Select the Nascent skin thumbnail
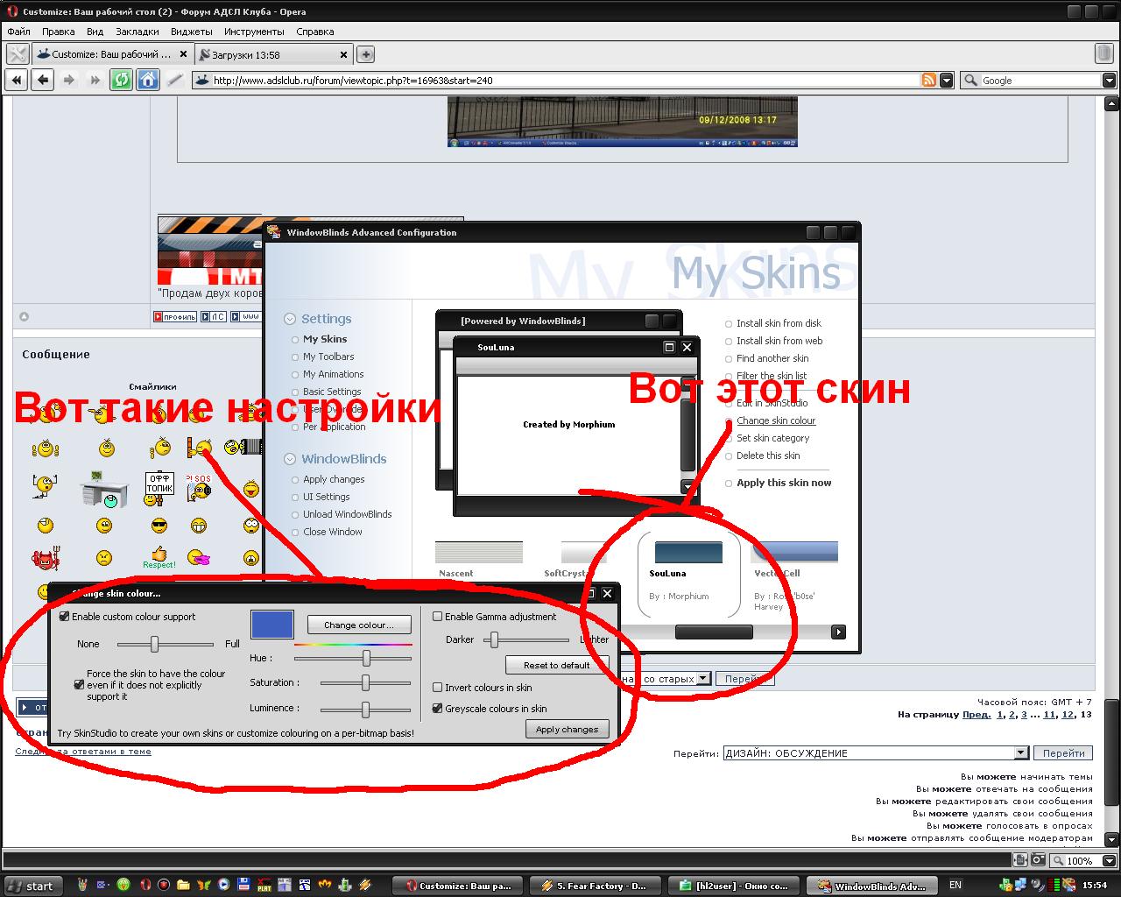 479,552
